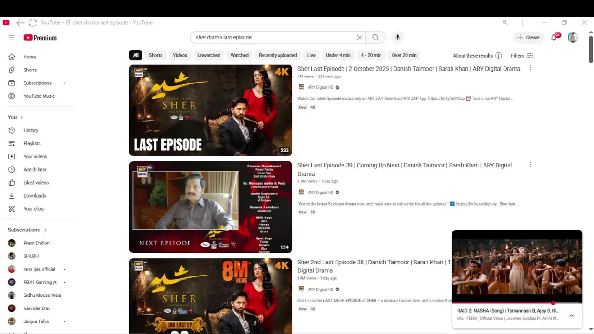The image size is (594, 334).
Task: Select the Shorts filter chip
Action: click(155, 55)
